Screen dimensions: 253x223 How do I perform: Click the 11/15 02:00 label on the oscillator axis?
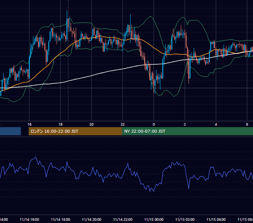[x=185, y=220]
